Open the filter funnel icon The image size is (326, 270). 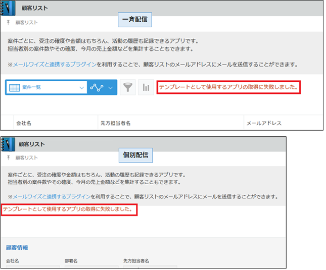click(x=128, y=87)
